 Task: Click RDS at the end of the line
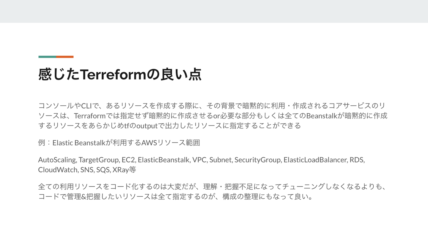[x=357, y=160]
